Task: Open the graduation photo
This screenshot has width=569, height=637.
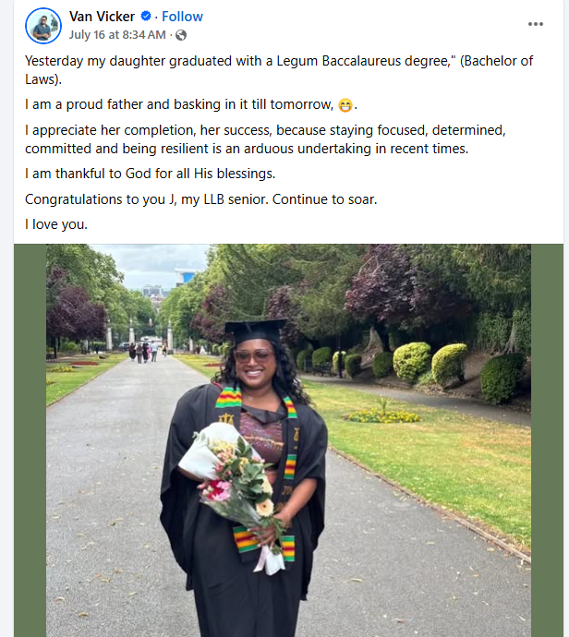Action: click(288, 439)
